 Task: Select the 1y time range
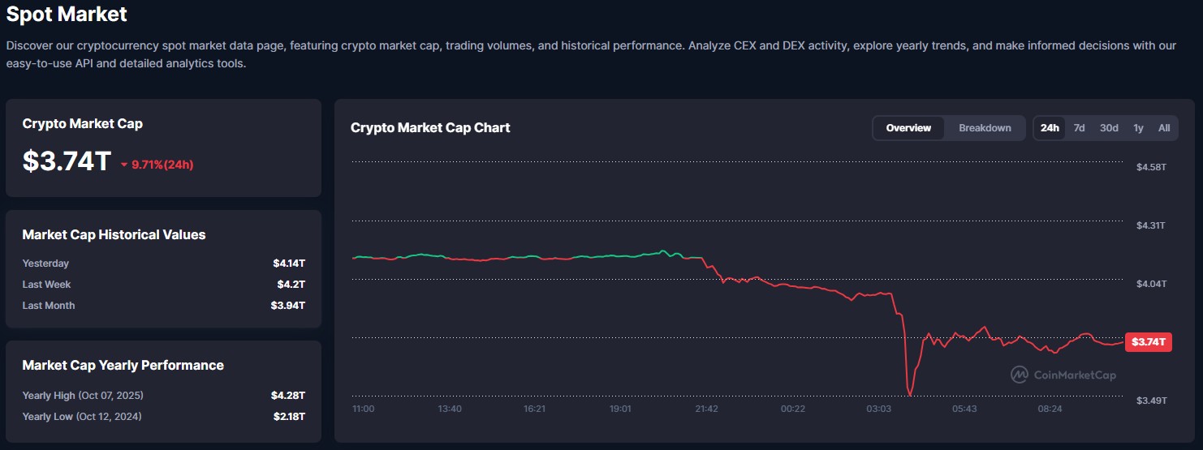(1138, 128)
